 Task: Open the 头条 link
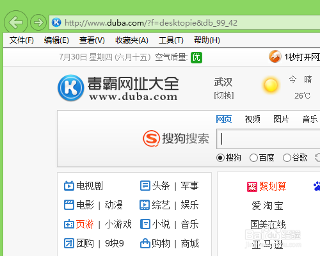tap(161, 186)
